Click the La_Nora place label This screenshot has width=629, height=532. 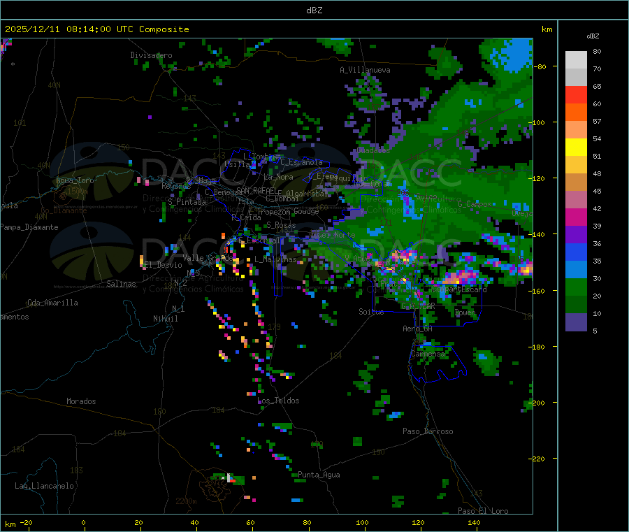click(278, 177)
